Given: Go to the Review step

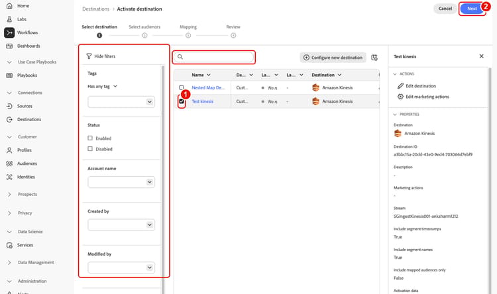Looking at the screenshot, I should 233,30.
